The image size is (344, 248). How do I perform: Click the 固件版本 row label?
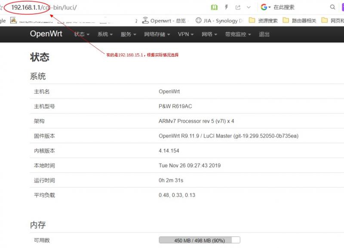point(44,136)
